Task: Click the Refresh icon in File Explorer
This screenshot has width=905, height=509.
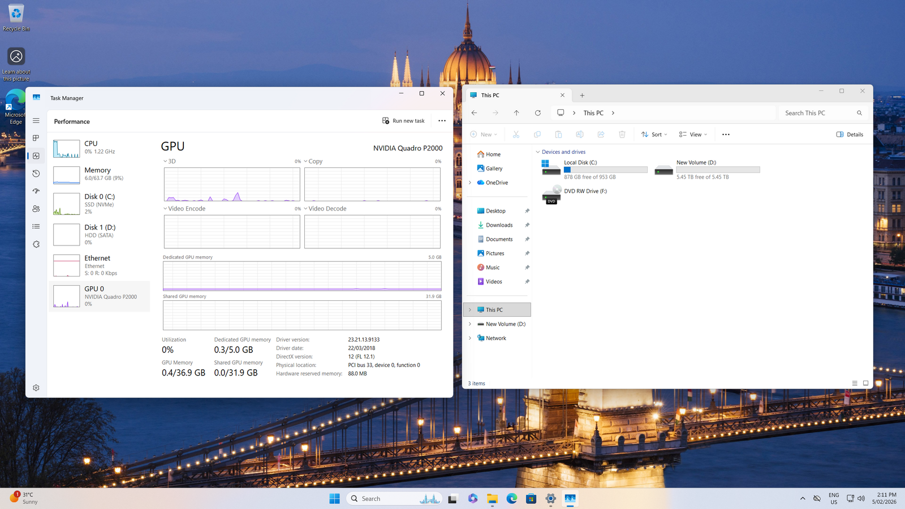Action: (538, 113)
